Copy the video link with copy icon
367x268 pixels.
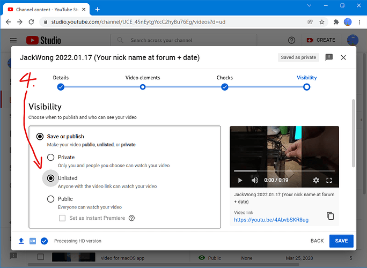pos(330,215)
